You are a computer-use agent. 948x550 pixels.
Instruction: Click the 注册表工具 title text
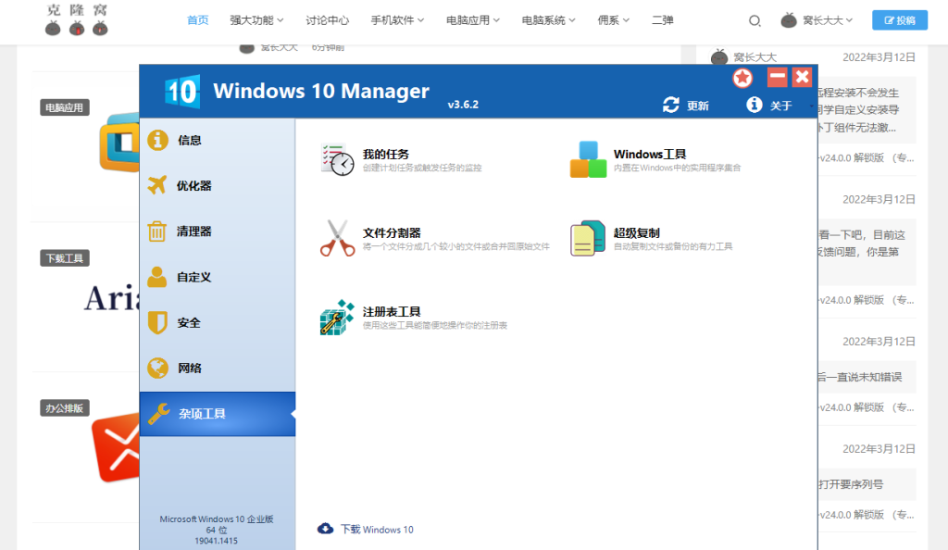tap(392, 311)
